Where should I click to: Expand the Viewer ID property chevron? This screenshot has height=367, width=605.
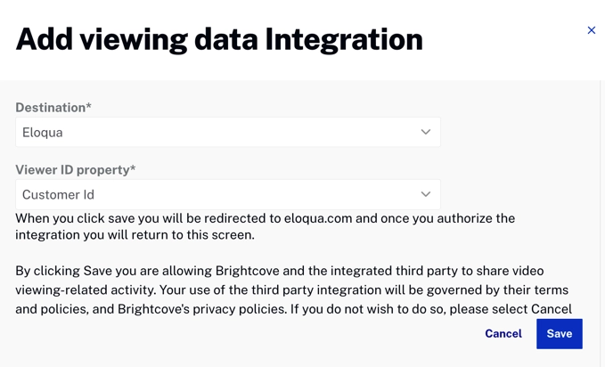tap(426, 194)
